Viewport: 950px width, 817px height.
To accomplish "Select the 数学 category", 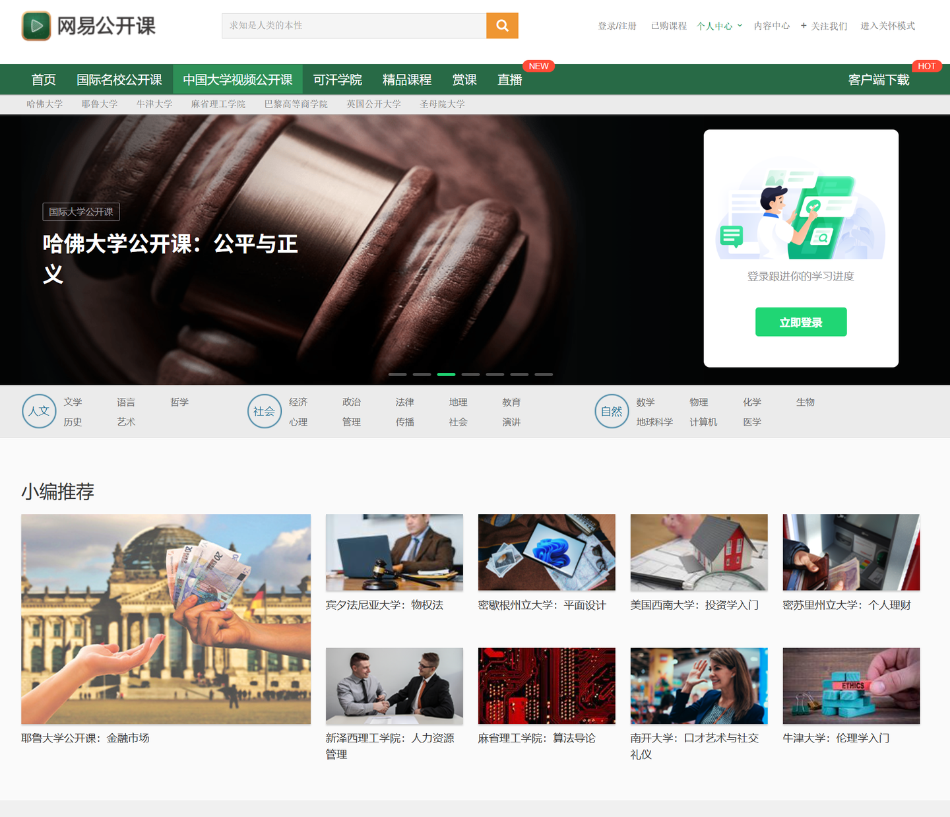I will (x=645, y=402).
